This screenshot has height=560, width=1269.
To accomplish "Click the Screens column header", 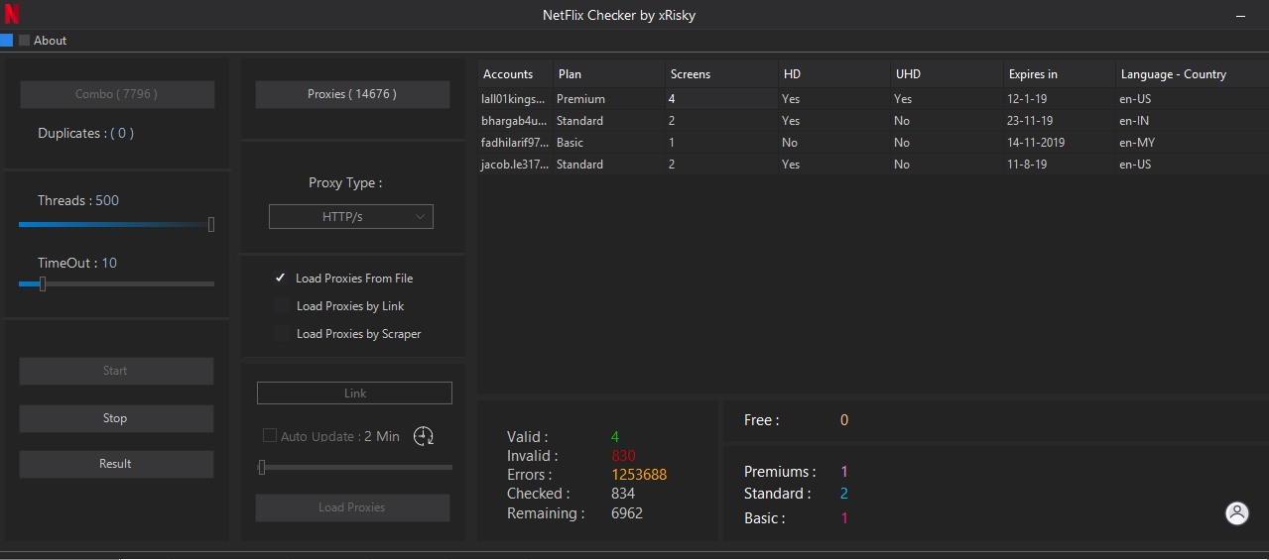I will [721, 74].
